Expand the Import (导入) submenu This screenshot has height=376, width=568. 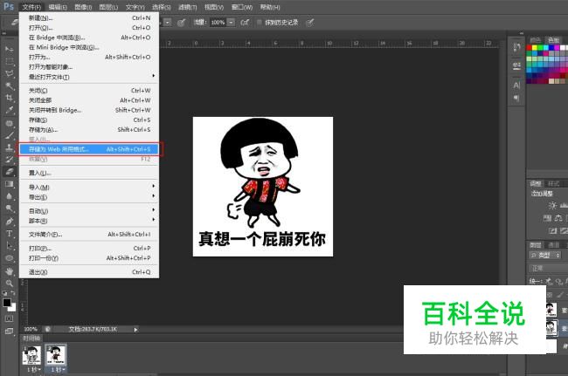click(89, 187)
